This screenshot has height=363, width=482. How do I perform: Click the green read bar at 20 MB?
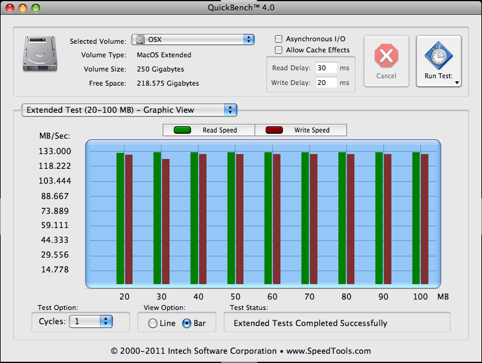point(120,218)
